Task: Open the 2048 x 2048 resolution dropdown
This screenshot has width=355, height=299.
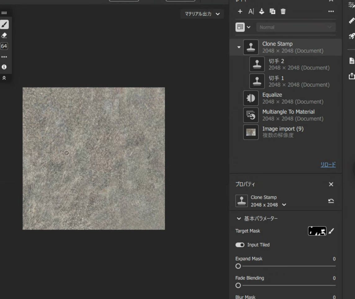Action: click(x=284, y=205)
